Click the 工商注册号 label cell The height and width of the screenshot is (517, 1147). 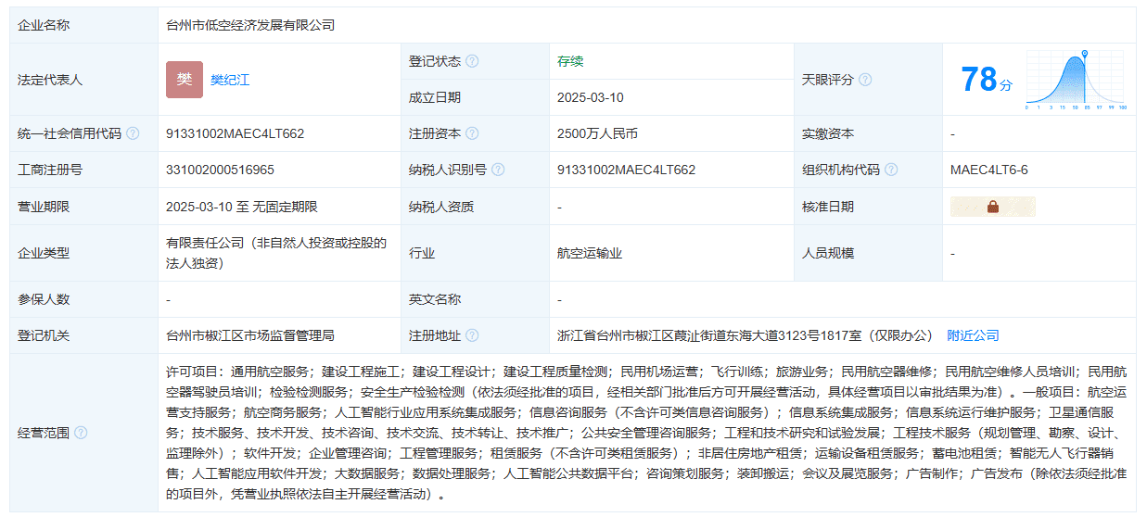83,170
